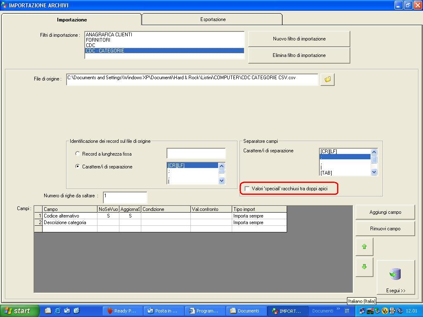Click the Condizione column header

click(x=166, y=209)
